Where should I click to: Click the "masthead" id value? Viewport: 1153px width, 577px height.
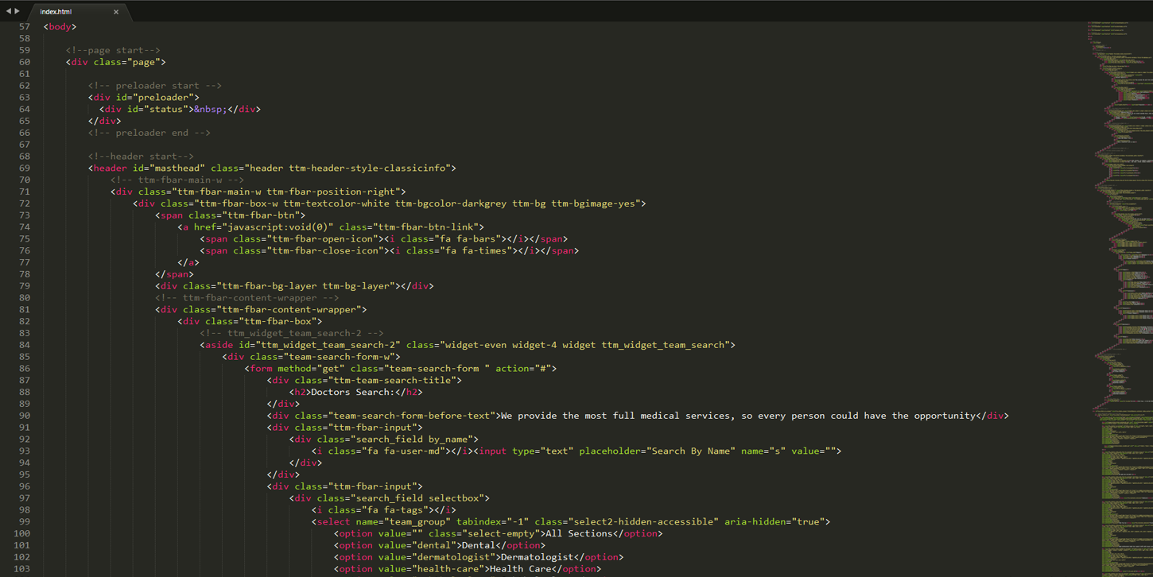[x=177, y=168]
